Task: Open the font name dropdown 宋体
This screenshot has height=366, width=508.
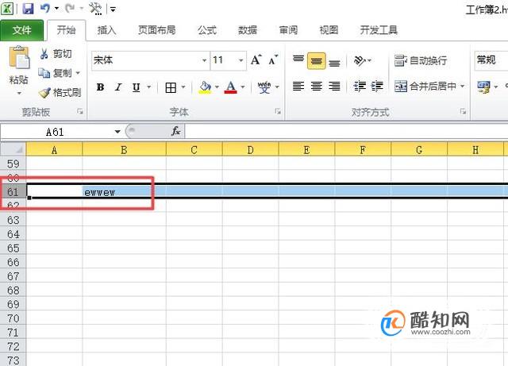Action: pos(205,60)
